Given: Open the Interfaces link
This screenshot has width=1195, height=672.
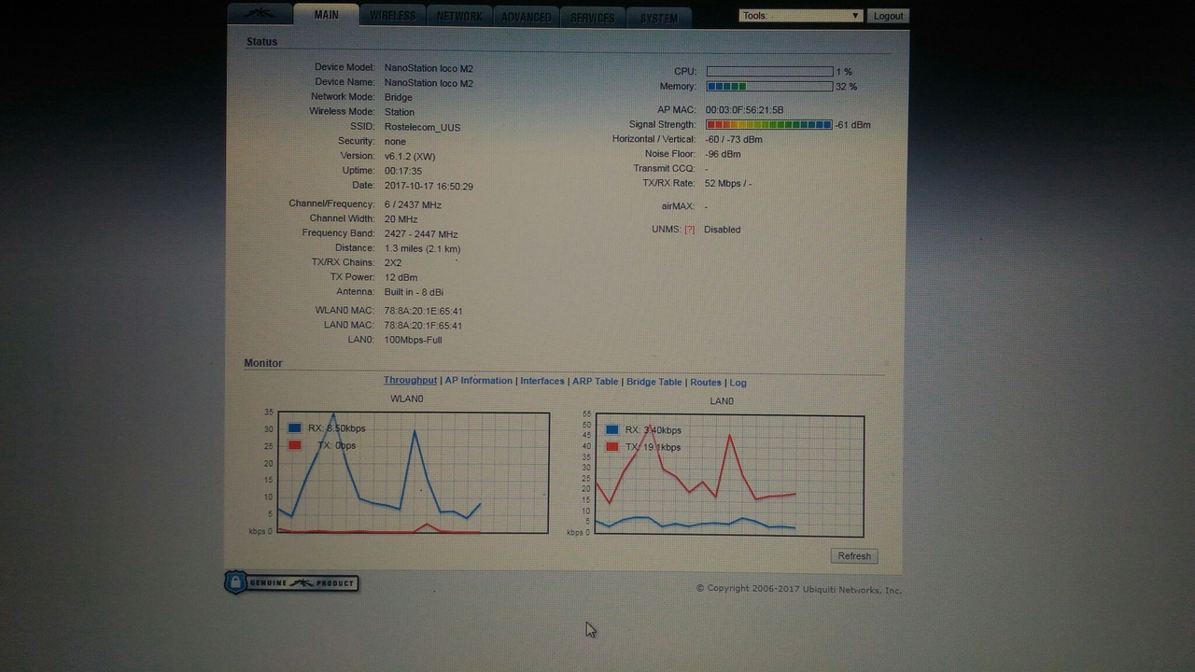Looking at the screenshot, I should click(542, 381).
